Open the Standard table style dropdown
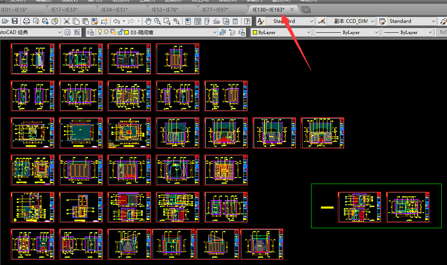 [433, 21]
